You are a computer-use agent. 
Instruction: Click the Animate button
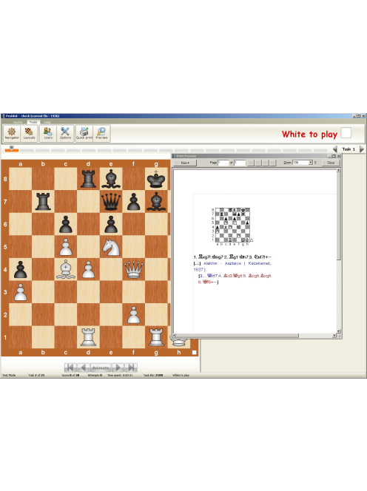101,368
